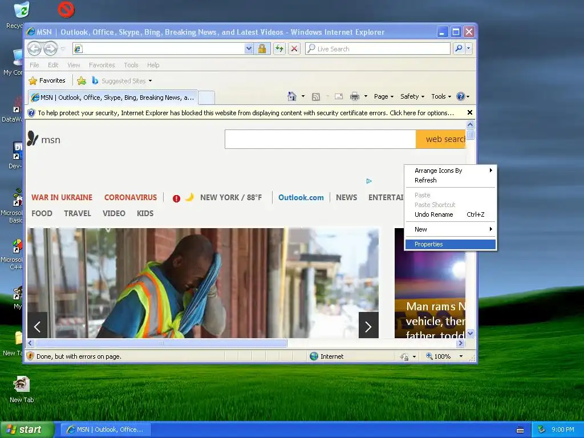Open KIDS navigation link
Image resolution: width=584 pixels, height=438 pixels.
click(145, 213)
